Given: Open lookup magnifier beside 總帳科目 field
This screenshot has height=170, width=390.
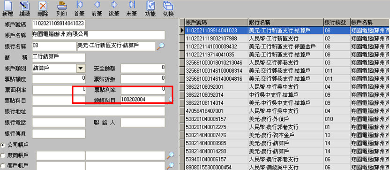Looking at the screenshot, I should (170, 100).
